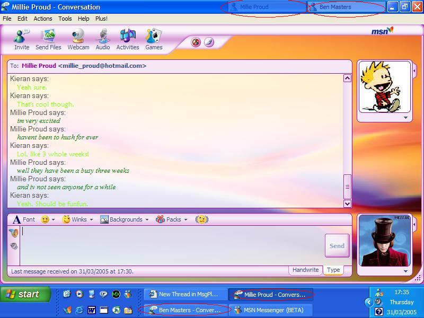424x318 pixels.
Task: Switch to the Ben Masters conversation tab
Action: pos(339,7)
